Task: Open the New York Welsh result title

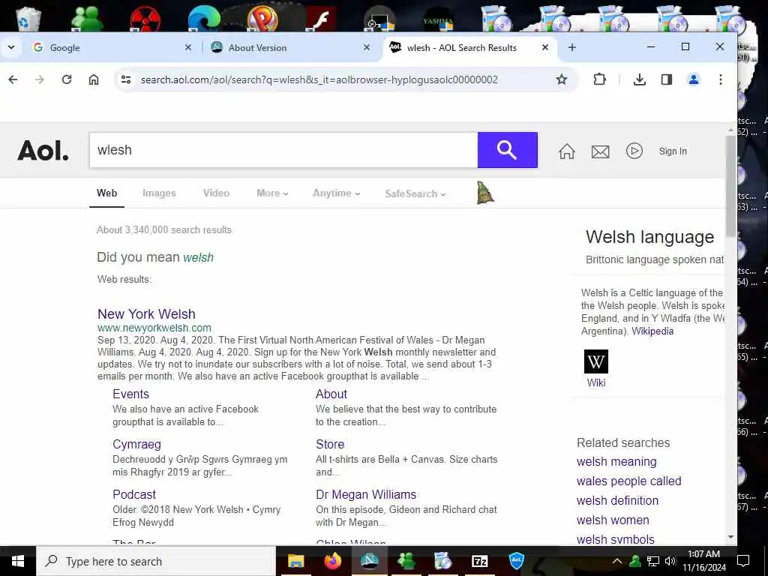Action: coord(146,314)
